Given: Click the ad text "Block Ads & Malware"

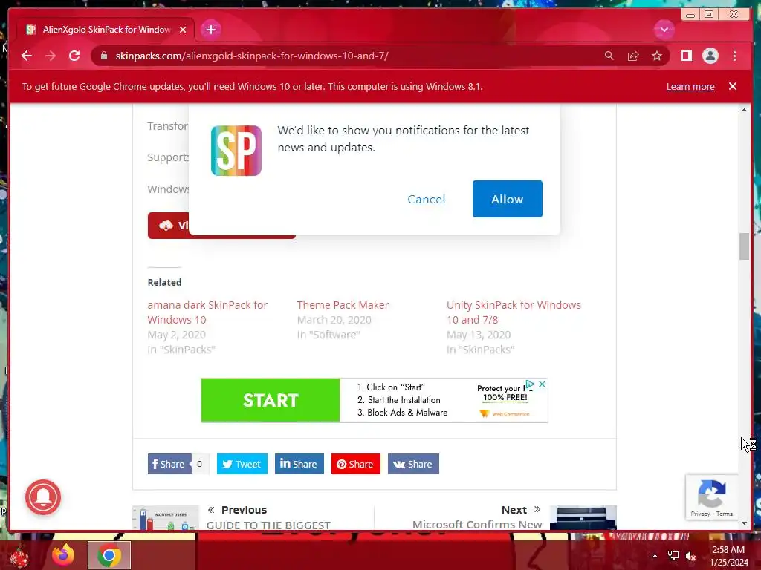Looking at the screenshot, I should (407, 413).
